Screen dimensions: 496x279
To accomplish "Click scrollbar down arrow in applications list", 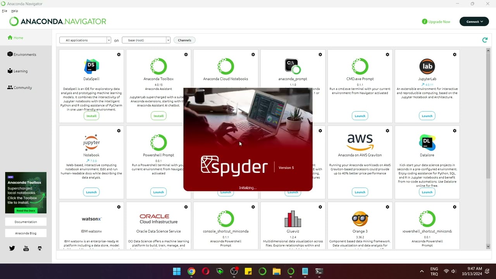I will [x=488, y=246].
